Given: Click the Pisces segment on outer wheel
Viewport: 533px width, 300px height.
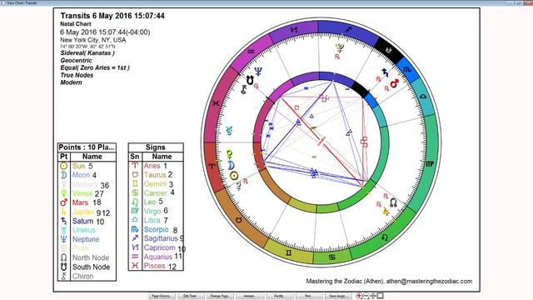Looking at the screenshot, I should click(x=215, y=103).
